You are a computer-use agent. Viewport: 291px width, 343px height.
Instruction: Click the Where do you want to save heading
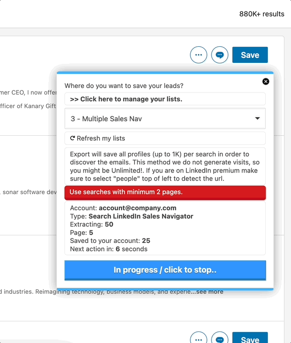coord(124,85)
